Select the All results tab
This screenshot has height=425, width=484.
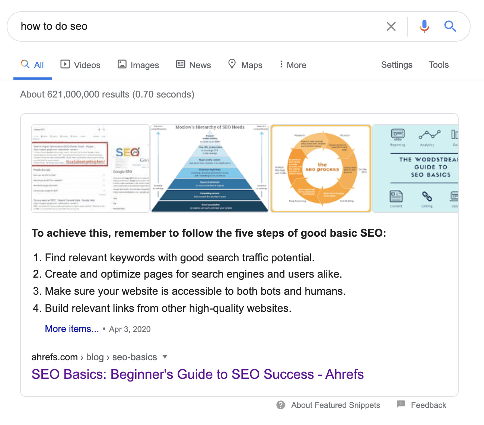tap(33, 65)
